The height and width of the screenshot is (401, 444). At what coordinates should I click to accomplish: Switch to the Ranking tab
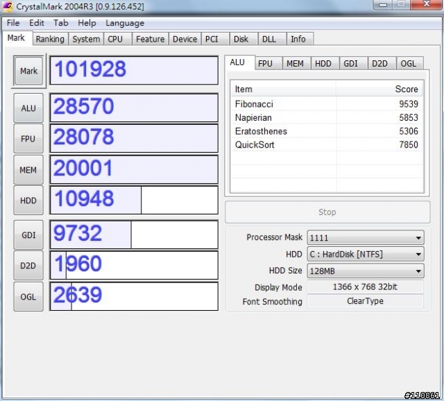tap(50, 39)
